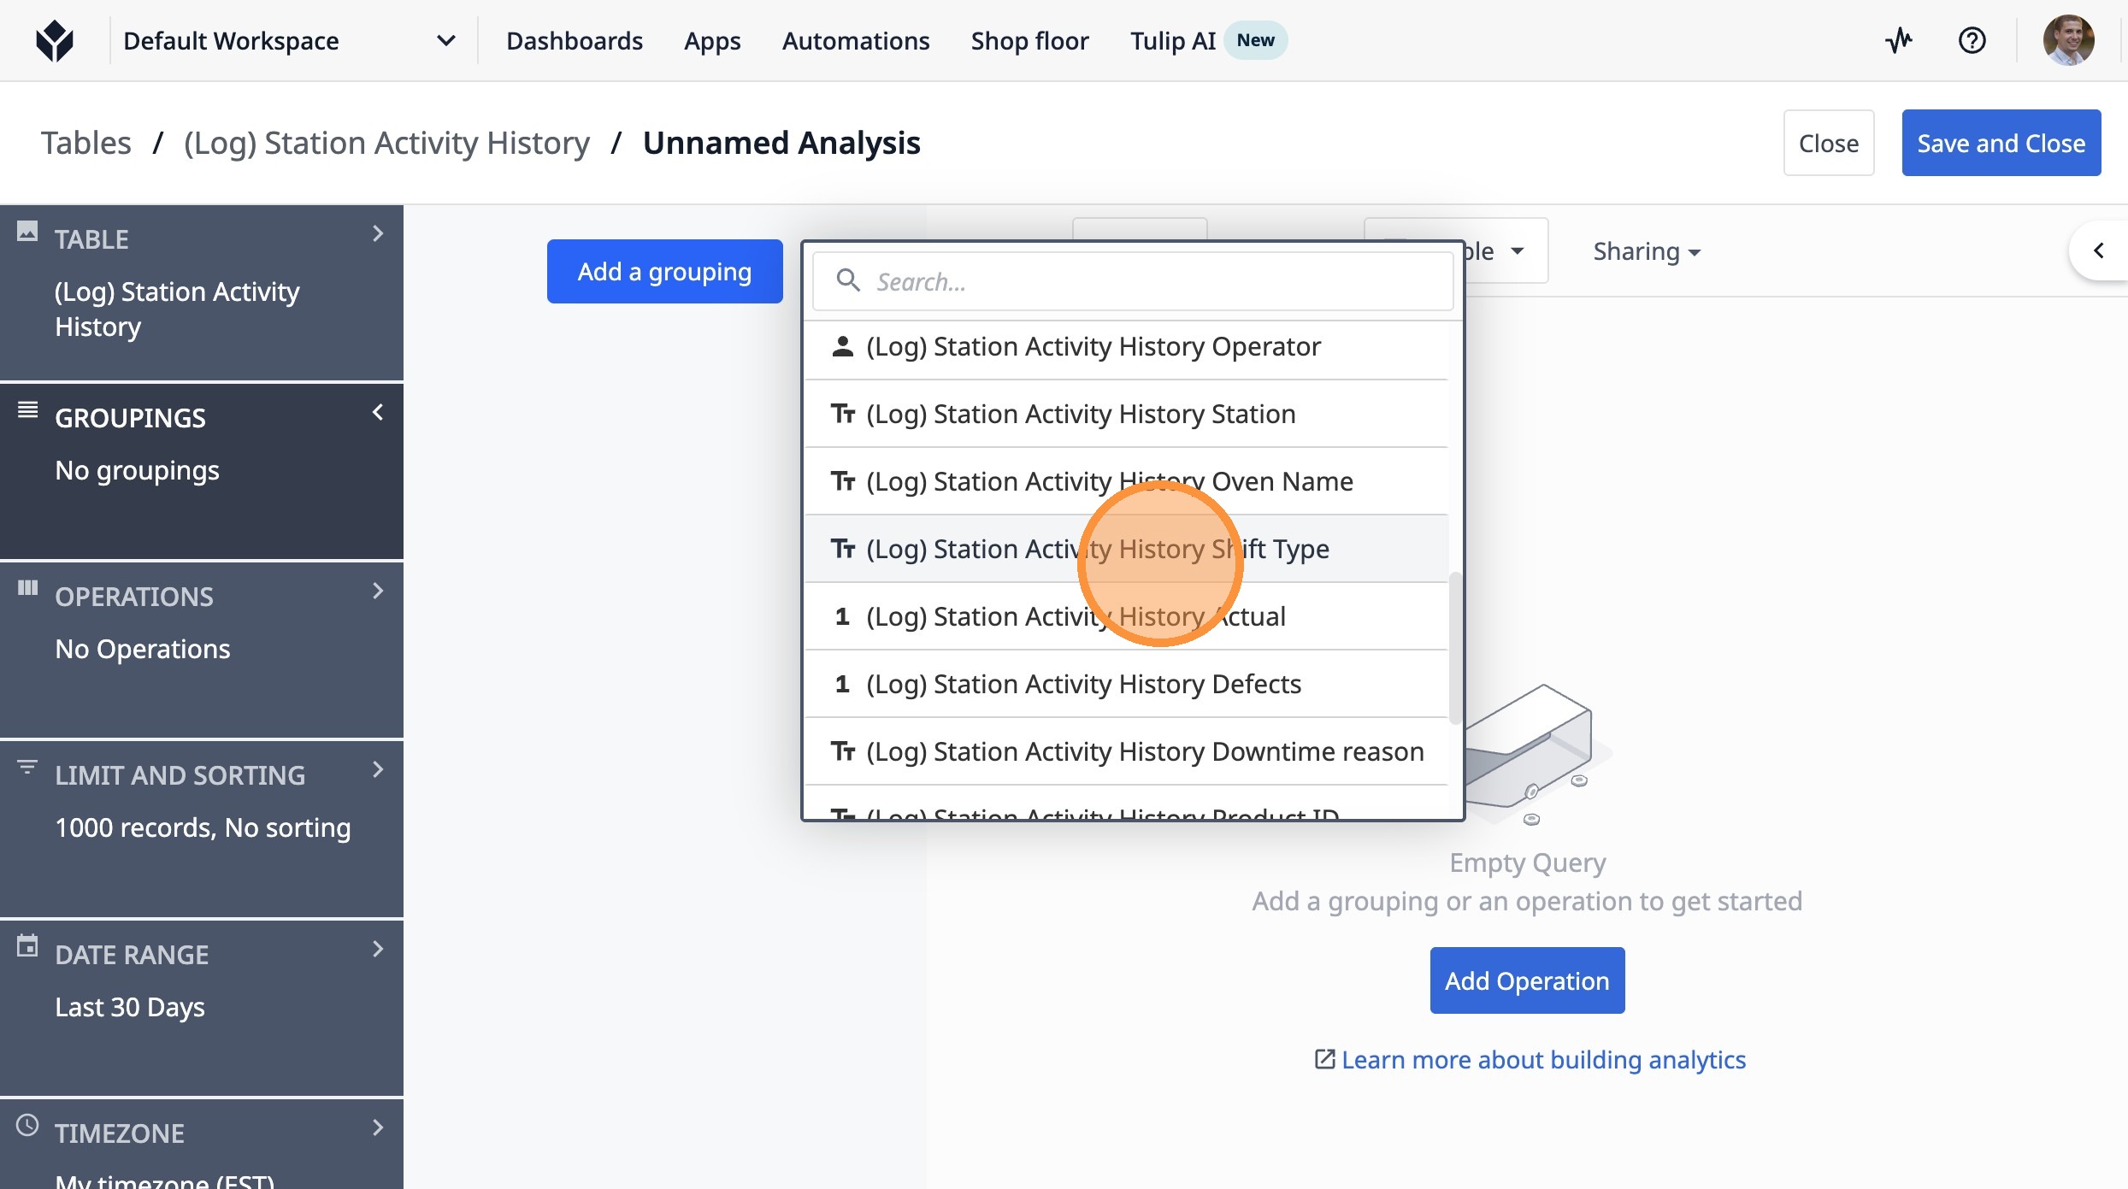2128x1189 pixels.
Task: Click the clock icon beside Timezone
Action: tap(27, 1125)
